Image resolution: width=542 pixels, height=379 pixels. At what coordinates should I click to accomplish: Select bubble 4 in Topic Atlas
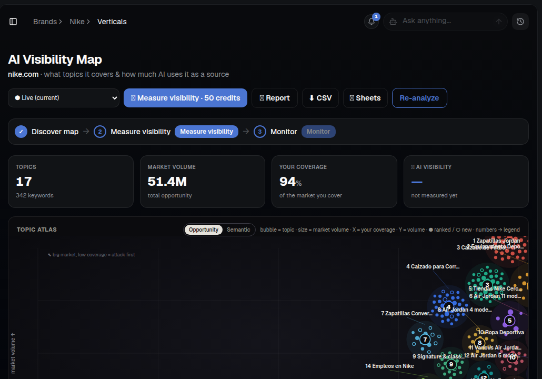tap(448, 307)
